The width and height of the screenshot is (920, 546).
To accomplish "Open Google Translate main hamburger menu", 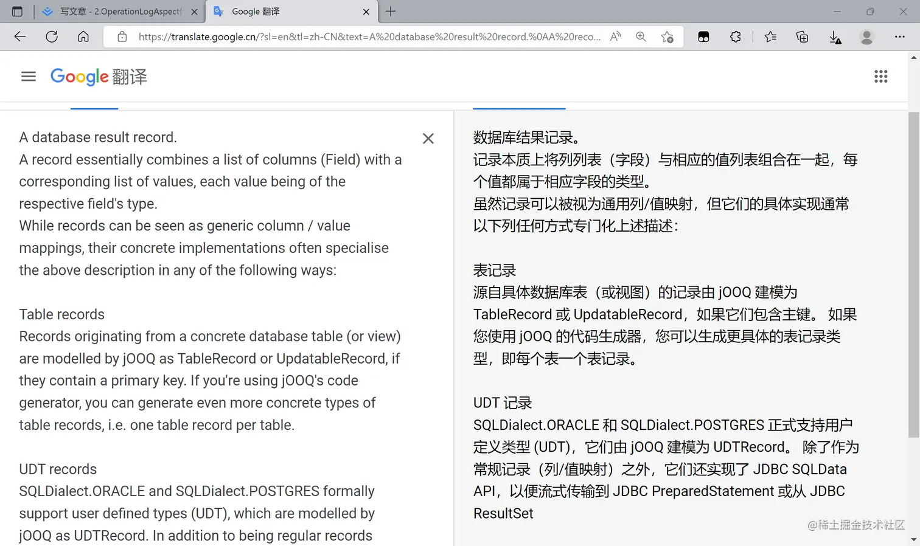I will 29,77.
